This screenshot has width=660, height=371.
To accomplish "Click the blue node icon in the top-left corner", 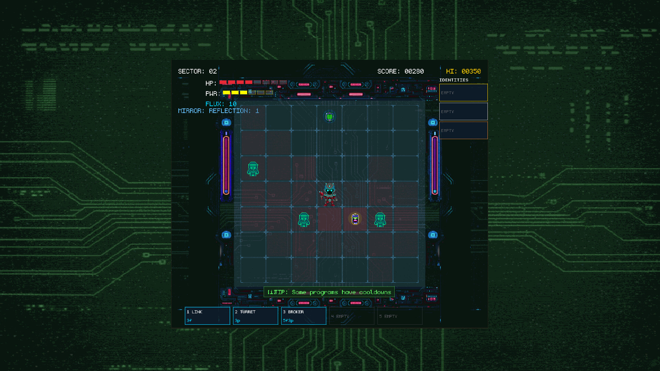I will click(x=227, y=122).
